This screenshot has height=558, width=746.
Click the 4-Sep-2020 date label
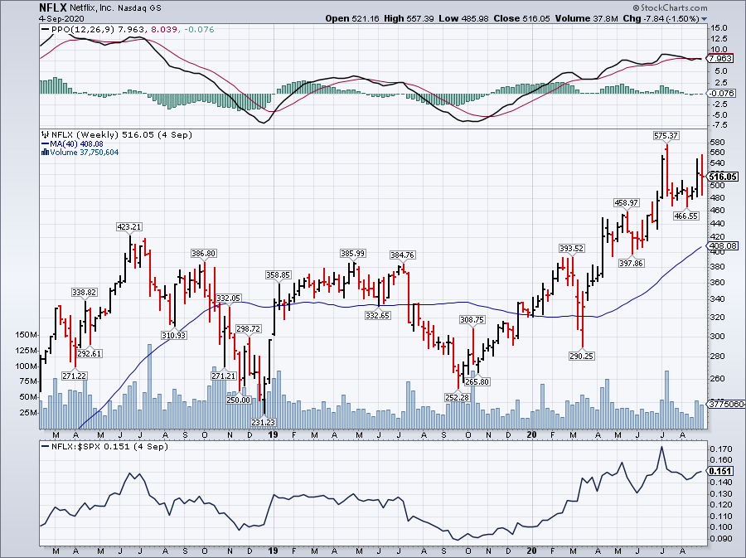[62, 19]
